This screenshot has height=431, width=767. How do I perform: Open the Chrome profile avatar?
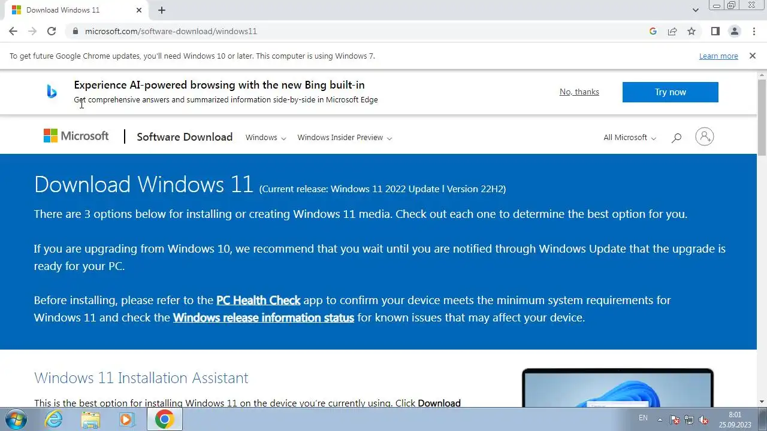click(735, 31)
